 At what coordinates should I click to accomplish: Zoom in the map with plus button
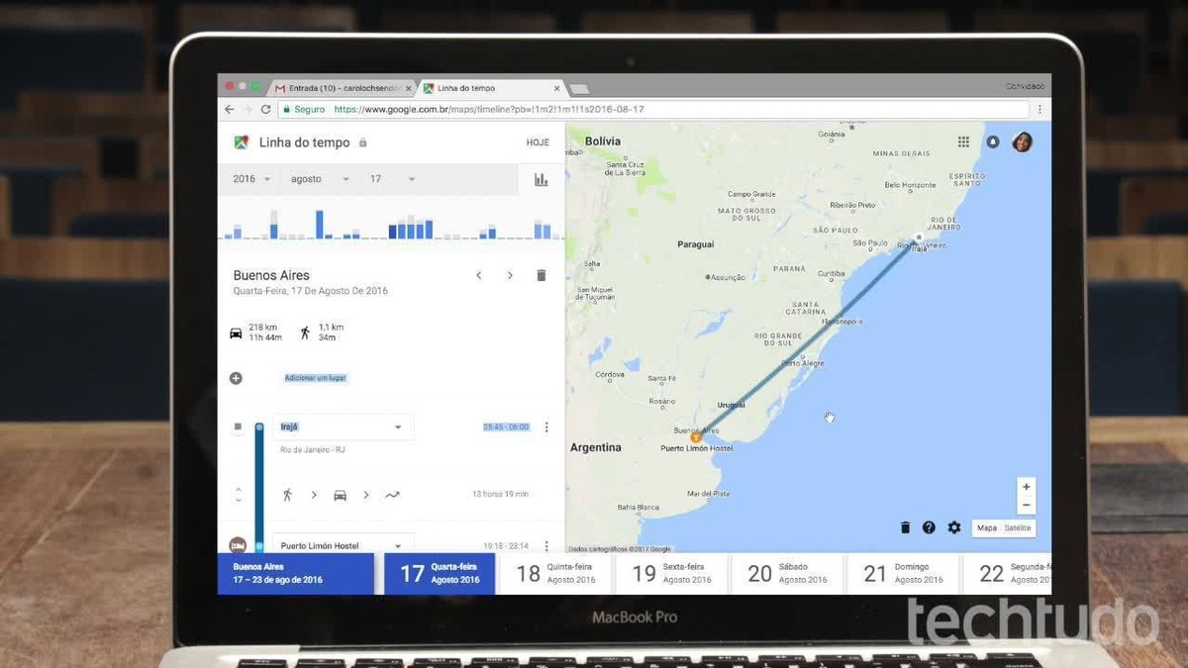pos(1027,487)
